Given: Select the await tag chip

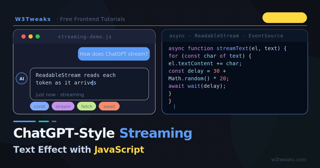Looking at the screenshot, I should (109, 106).
